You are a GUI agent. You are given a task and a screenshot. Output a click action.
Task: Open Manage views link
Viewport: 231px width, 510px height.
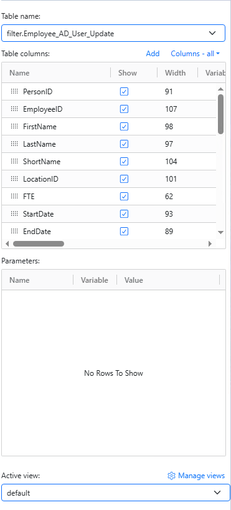coord(202,476)
